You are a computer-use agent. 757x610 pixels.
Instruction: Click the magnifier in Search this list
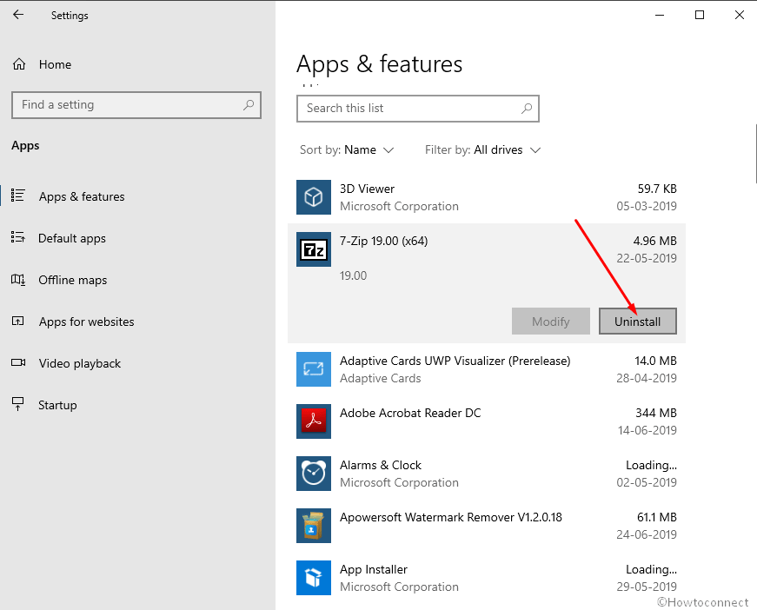pyautogui.click(x=527, y=108)
